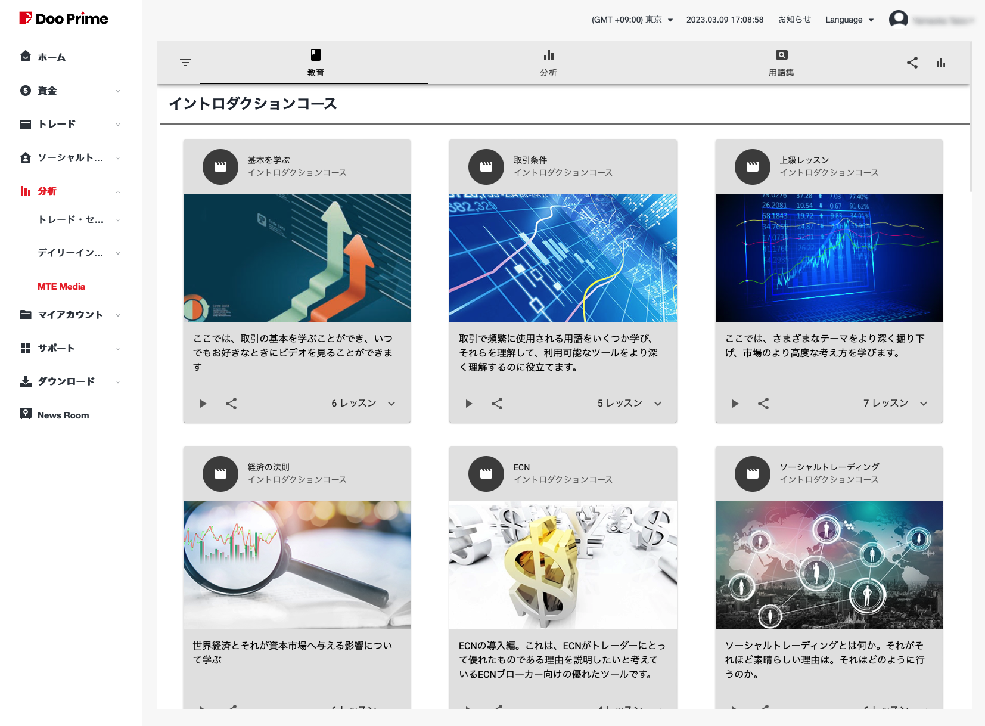
Task: Open the Language dropdown
Action: [x=850, y=20]
